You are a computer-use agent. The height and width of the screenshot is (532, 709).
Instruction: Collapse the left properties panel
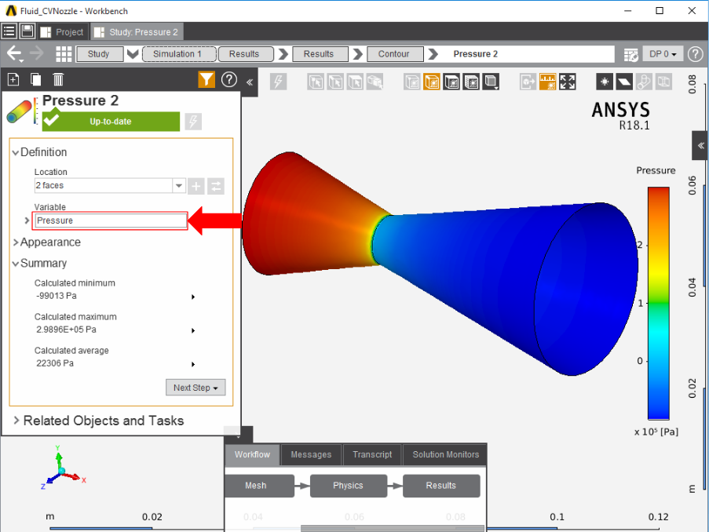249,82
